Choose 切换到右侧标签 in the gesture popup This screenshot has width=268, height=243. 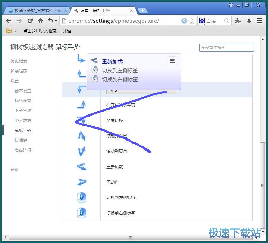120,79
